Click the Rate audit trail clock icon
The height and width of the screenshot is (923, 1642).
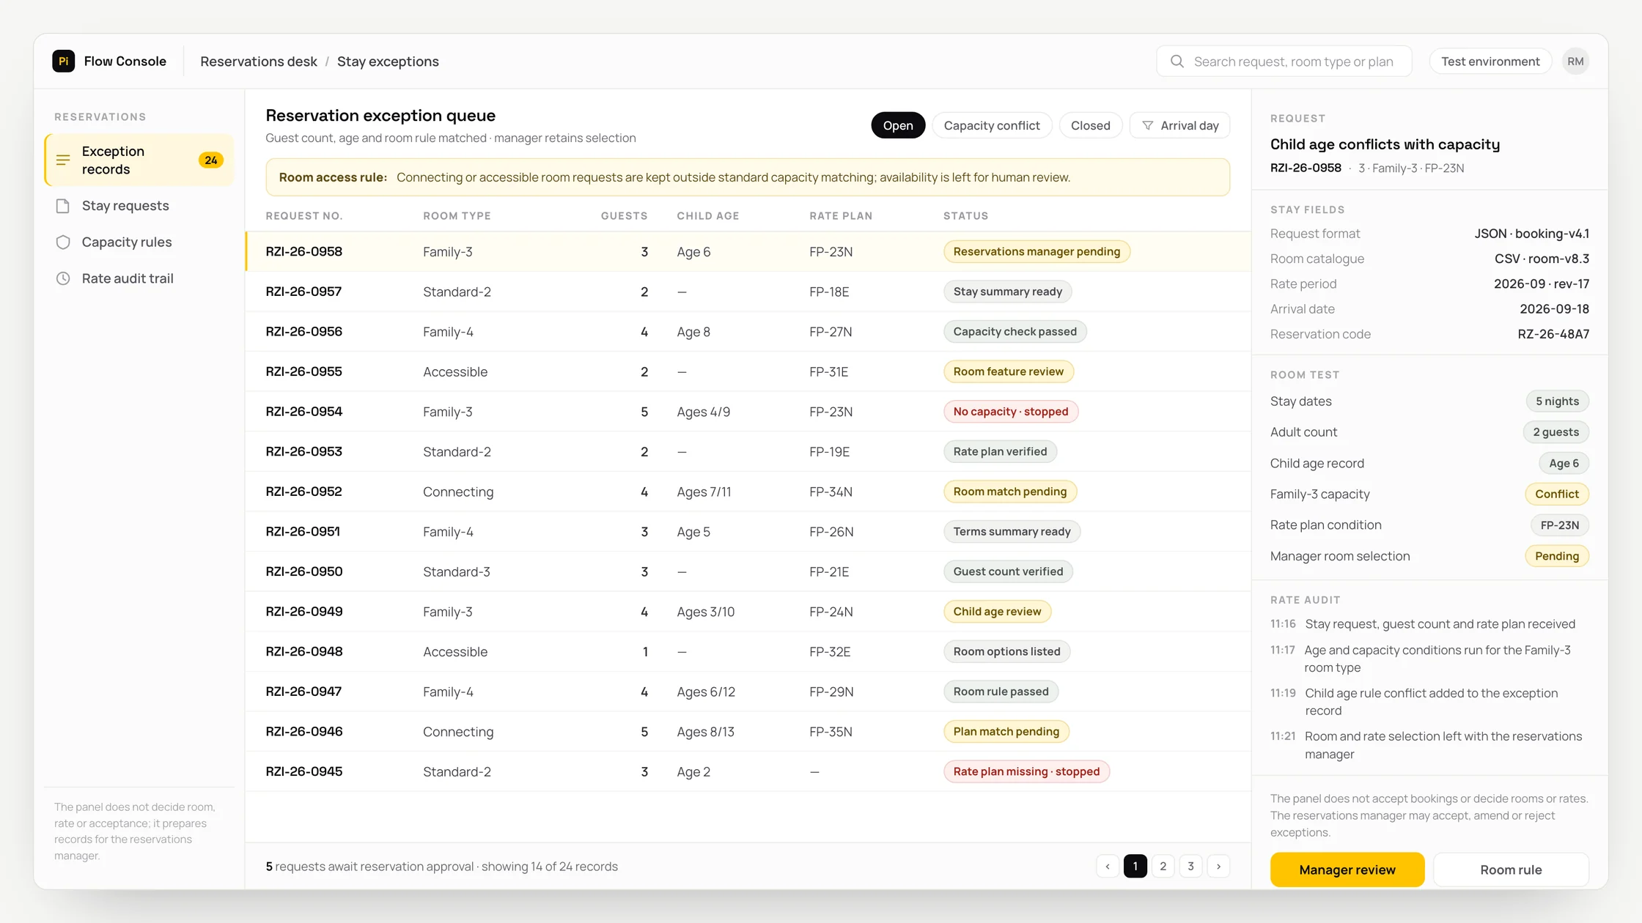pos(63,278)
